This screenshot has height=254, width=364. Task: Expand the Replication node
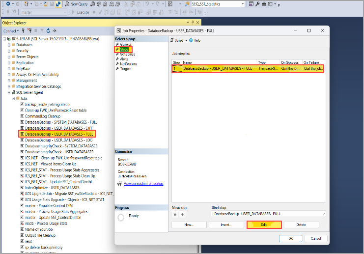click(9, 63)
